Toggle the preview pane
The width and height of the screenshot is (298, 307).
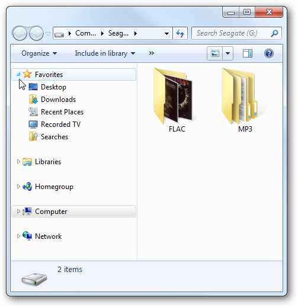pyautogui.click(x=248, y=53)
